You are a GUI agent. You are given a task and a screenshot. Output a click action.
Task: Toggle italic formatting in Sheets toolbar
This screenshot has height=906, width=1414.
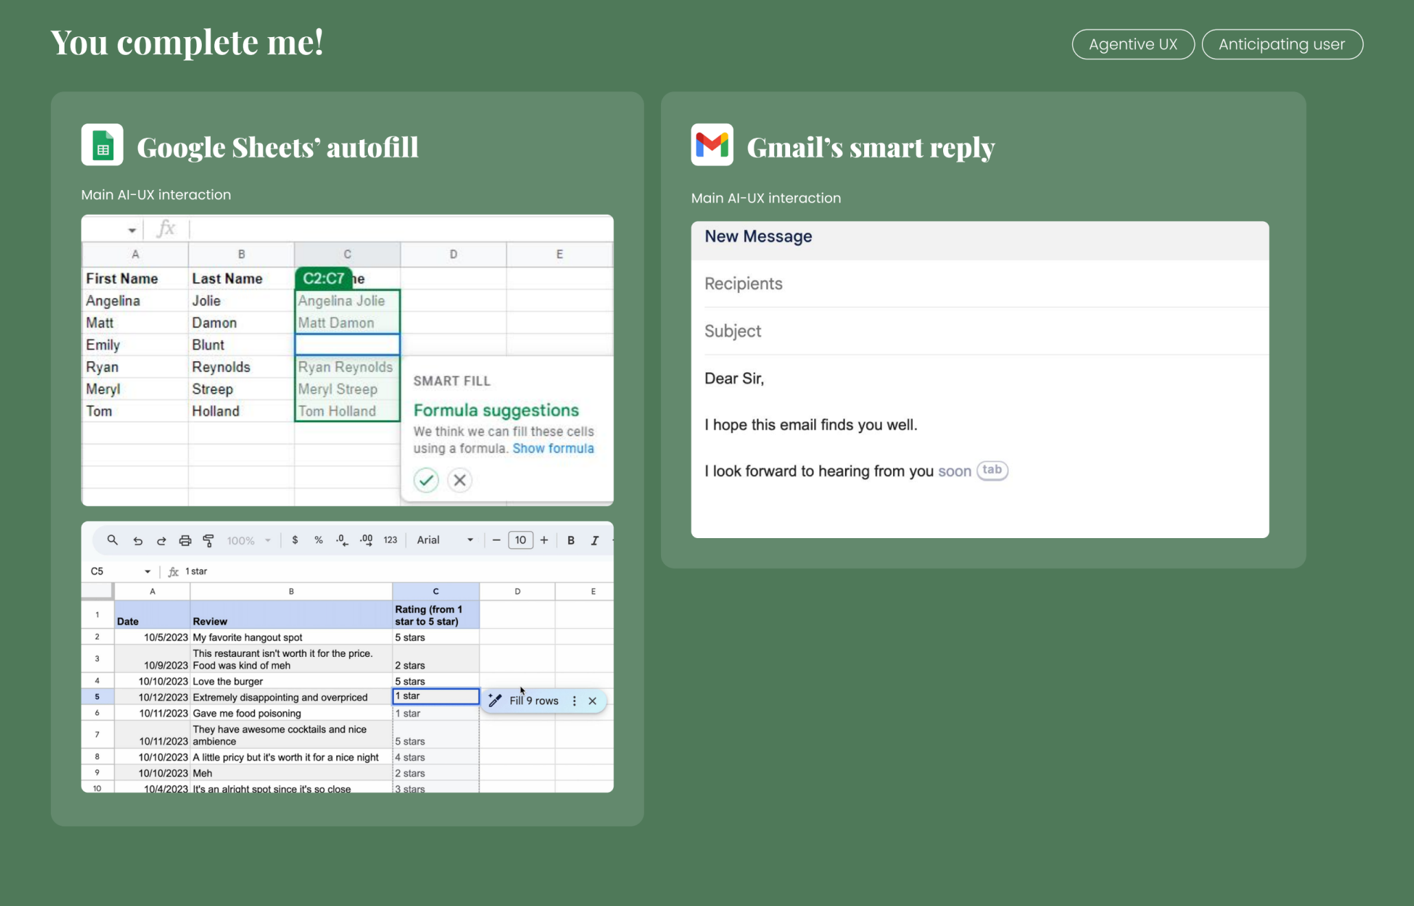pos(594,540)
